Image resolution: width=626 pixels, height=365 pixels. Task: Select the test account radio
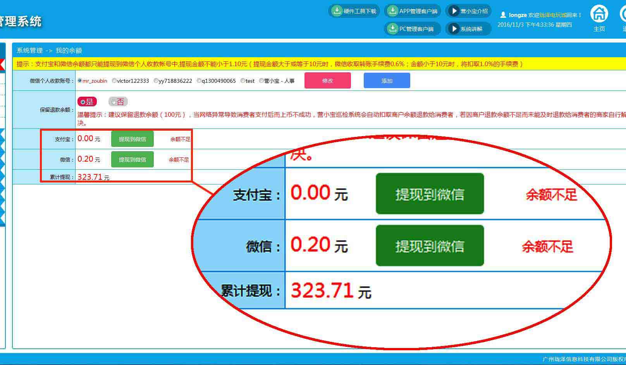click(x=243, y=81)
